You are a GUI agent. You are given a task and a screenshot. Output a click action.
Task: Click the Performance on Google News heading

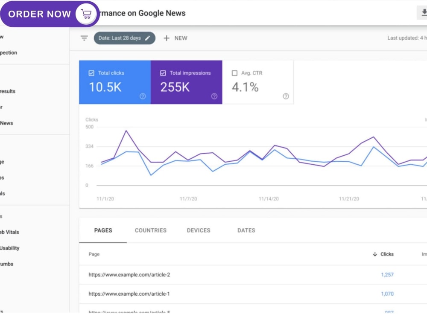[x=143, y=13]
